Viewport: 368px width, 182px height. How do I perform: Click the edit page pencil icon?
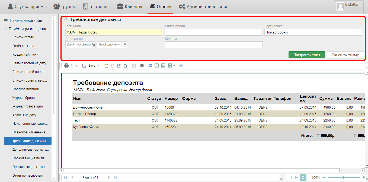(x=119, y=66)
